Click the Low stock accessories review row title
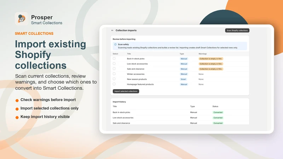Screen dimensions: 283x159 [x=137, y=64]
